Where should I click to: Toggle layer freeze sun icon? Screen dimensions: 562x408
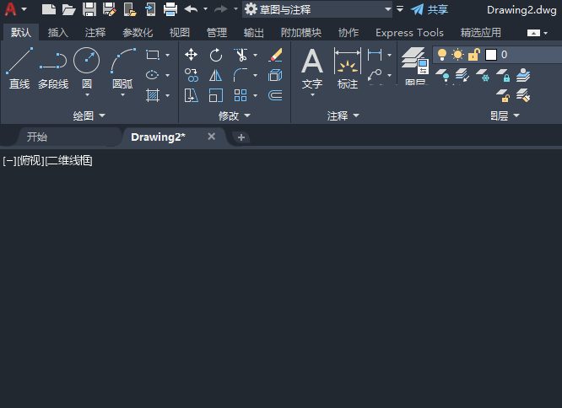457,55
